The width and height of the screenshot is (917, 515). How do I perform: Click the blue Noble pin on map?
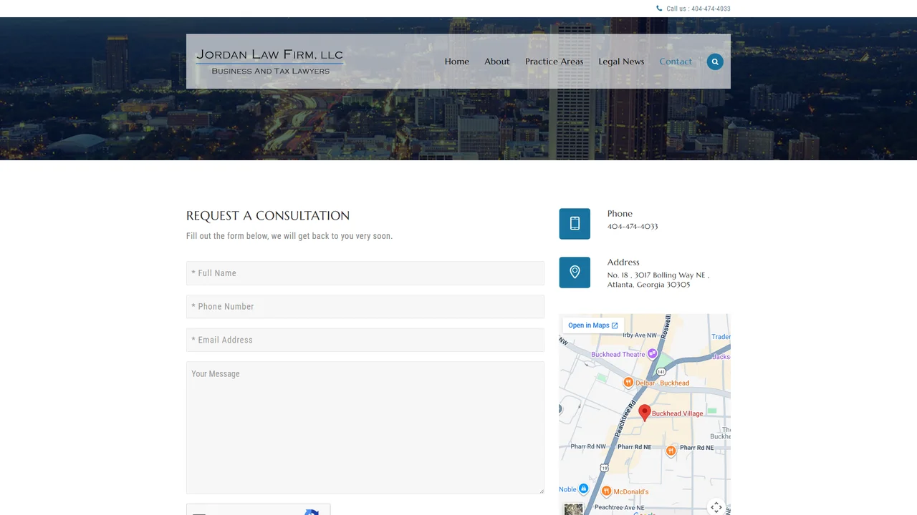coord(584,489)
